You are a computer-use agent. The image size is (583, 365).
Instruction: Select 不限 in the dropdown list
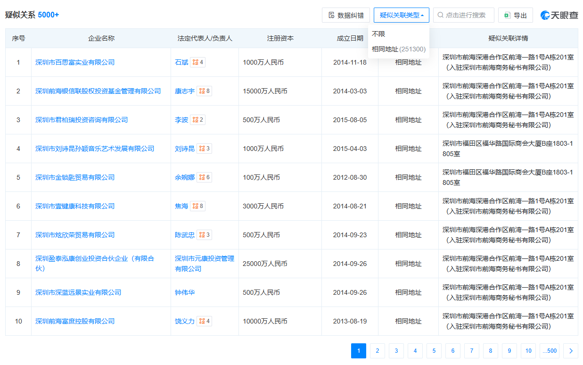(x=378, y=34)
